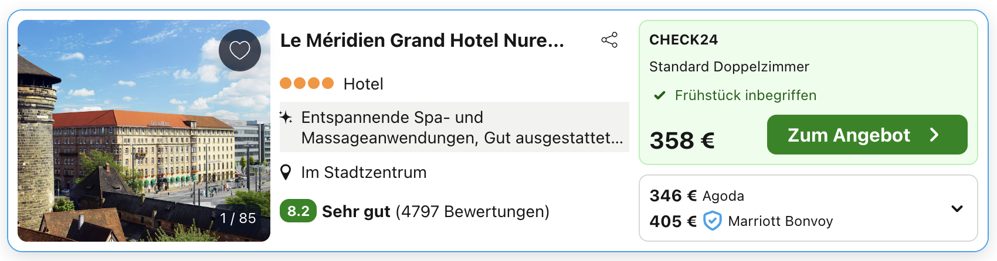
Task: Click the share icon next to hotel name
Action: [609, 40]
